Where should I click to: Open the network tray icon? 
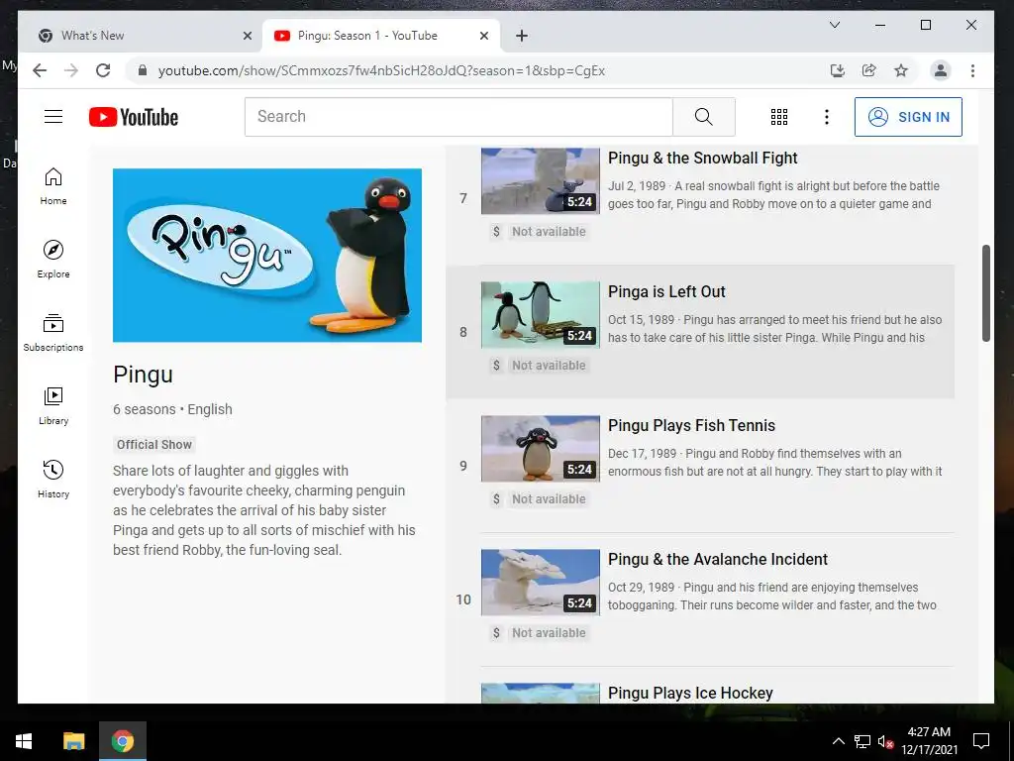(862, 741)
